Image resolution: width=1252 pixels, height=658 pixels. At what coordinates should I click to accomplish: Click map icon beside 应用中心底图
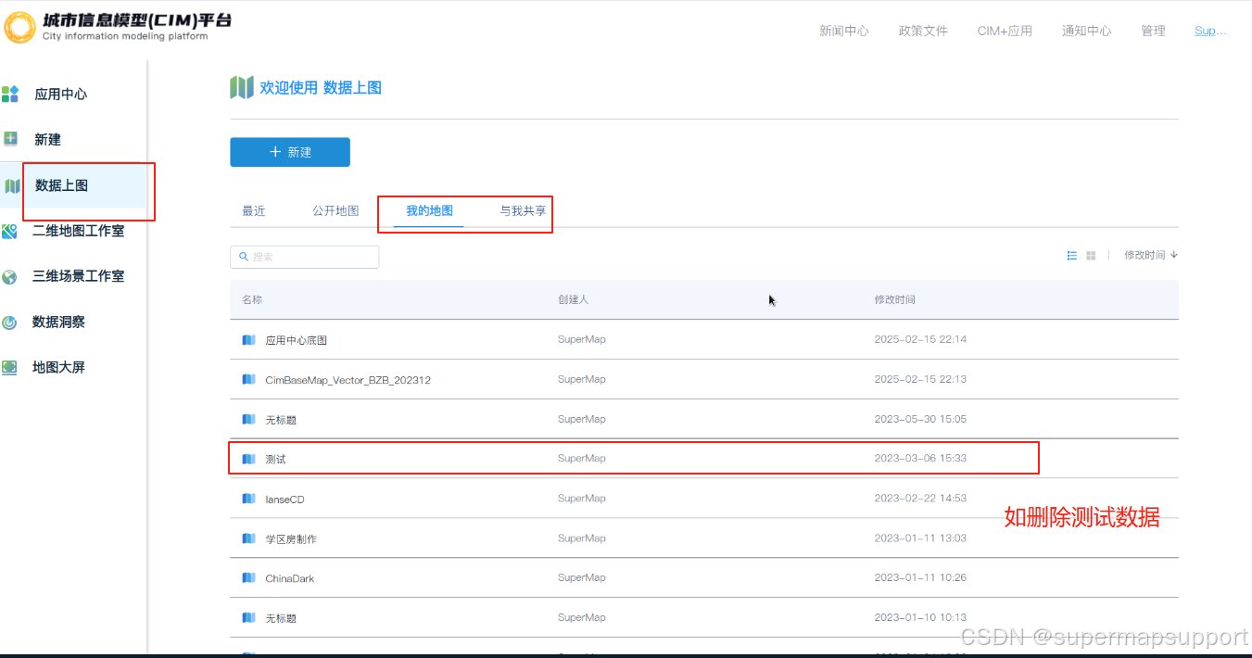(x=248, y=340)
